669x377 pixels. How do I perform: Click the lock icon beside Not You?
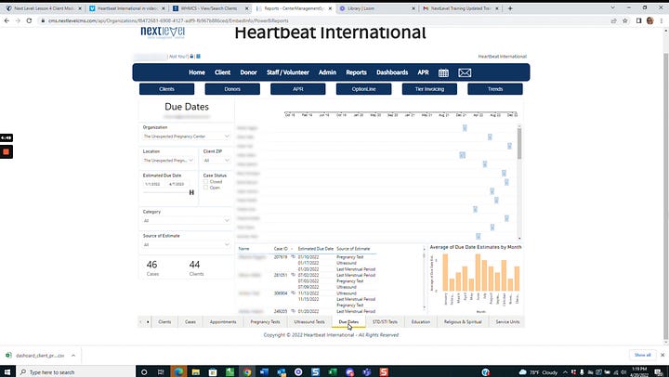coord(191,57)
